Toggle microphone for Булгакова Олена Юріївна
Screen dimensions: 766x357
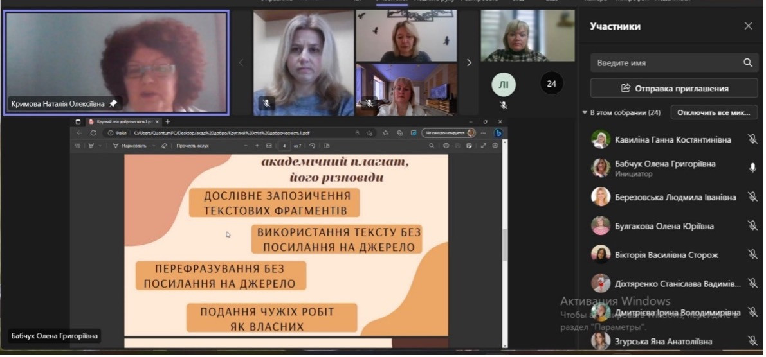[x=752, y=226]
